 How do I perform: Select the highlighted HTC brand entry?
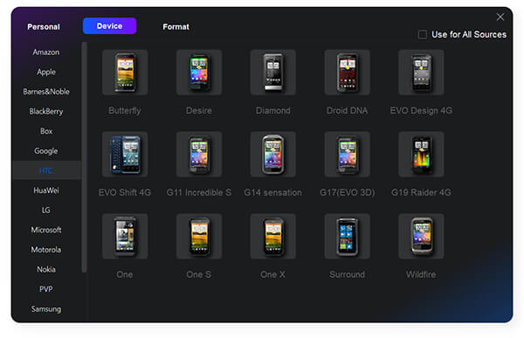pos(46,170)
